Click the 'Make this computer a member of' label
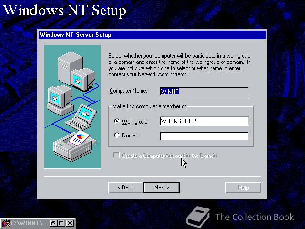The image size is (305, 229). 149,106
